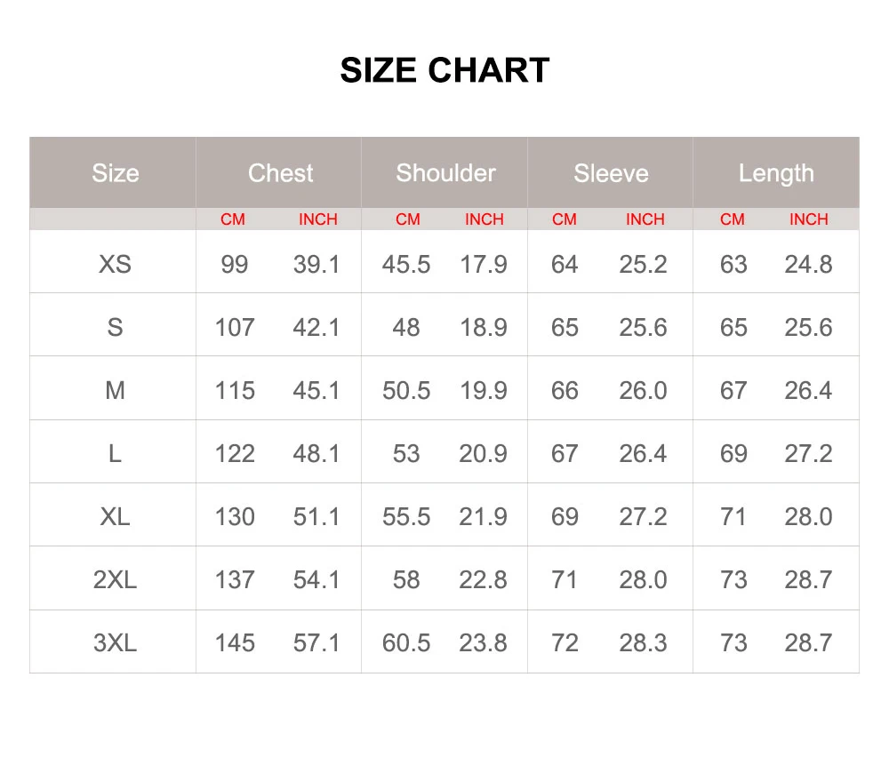Viewport: 889px width, 765px height.
Task: Click chest value 99 for XS
Action: (x=235, y=264)
